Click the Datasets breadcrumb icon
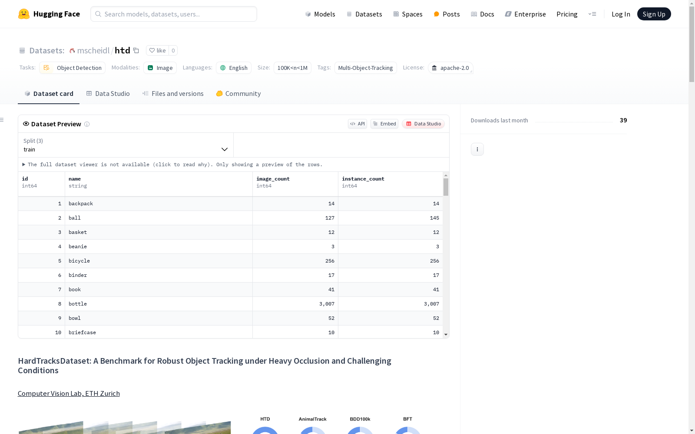 tap(22, 51)
